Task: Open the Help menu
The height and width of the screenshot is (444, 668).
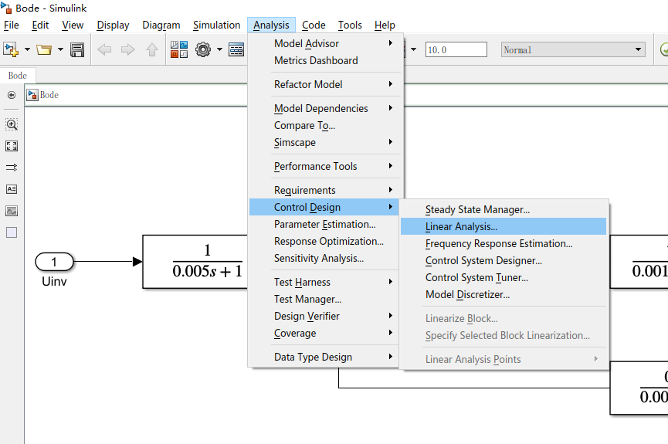Action: [385, 25]
